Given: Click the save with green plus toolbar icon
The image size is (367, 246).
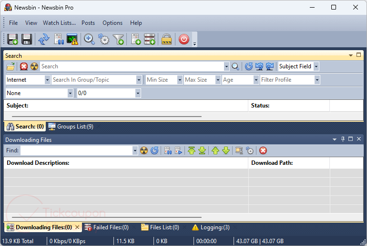Looking at the screenshot, I should [x=12, y=39].
